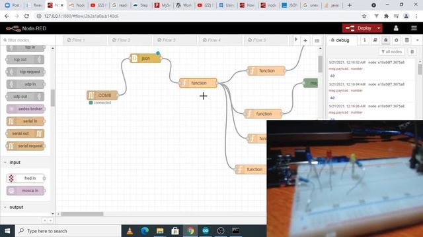Click the all nodes debug filter button
The width and height of the screenshot is (423, 237).
[392, 51]
